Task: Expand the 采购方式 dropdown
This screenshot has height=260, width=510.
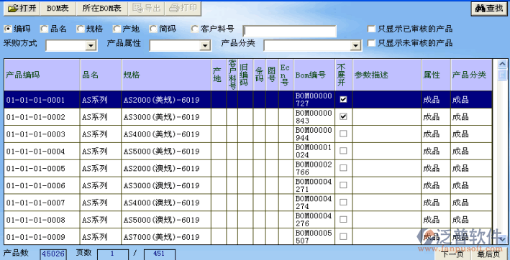Action: [x=90, y=46]
